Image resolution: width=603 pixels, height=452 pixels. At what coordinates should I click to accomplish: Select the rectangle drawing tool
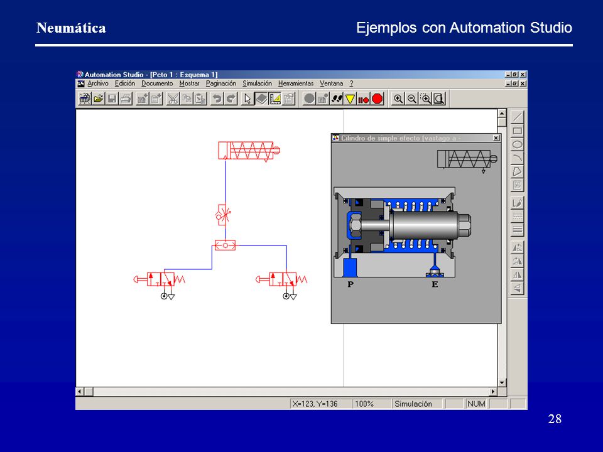[518, 131]
